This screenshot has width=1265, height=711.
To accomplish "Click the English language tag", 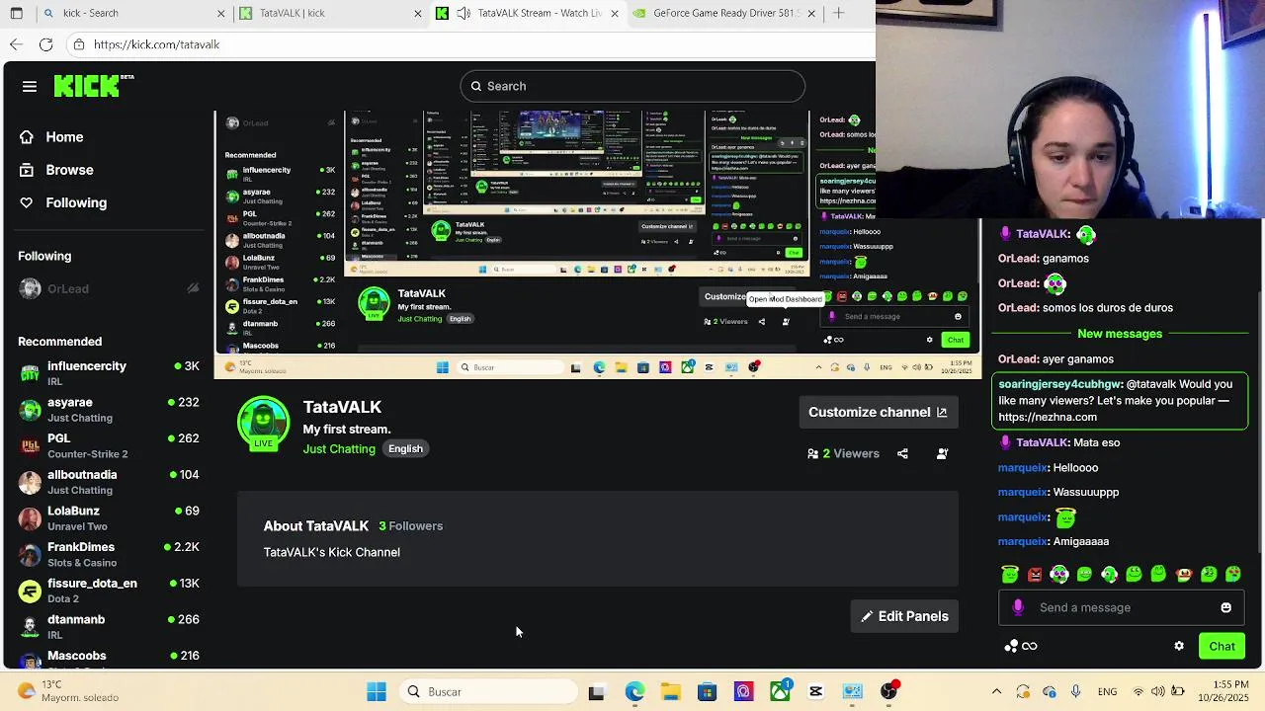I will click(x=405, y=448).
